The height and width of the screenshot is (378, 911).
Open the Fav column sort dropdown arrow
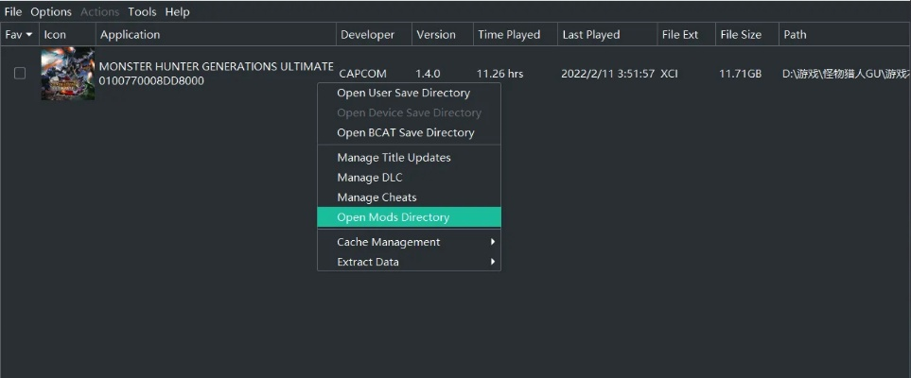click(x=29, y=35)
